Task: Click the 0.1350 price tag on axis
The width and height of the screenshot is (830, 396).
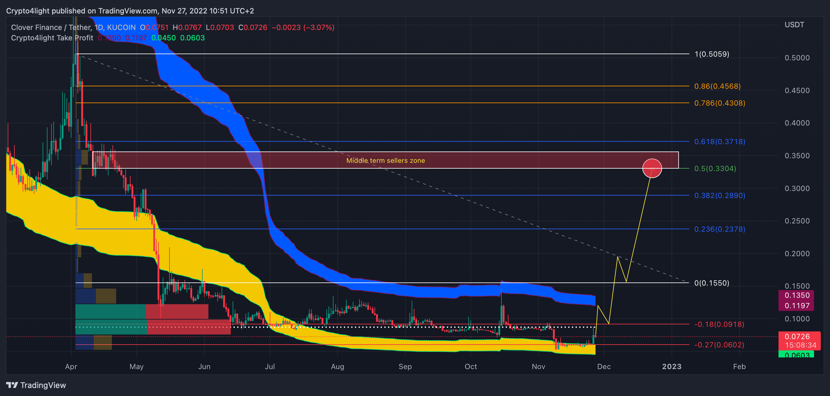Action: tap(796, 295)
